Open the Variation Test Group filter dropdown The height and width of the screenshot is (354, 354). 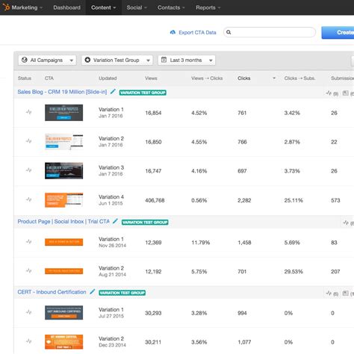coord(117,60)
